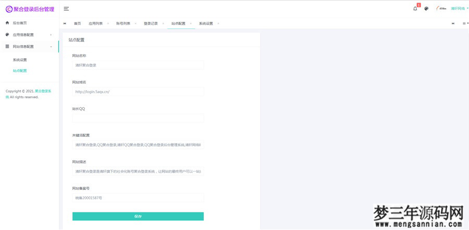Screen dimensions: 469x230
Task: Close the 应用列表 tab
Action: 108,23
